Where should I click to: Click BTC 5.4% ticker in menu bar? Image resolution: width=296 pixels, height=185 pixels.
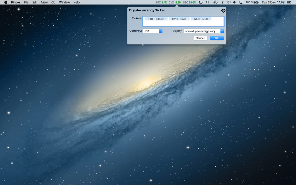pyautogui.click(x=161, y=3)
